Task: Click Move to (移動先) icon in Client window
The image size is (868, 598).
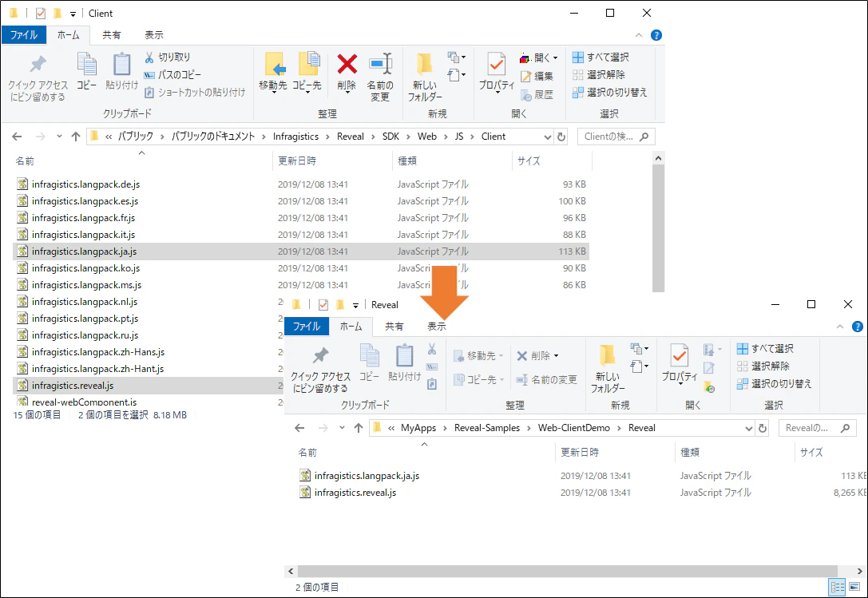Action: pos(275,64)
